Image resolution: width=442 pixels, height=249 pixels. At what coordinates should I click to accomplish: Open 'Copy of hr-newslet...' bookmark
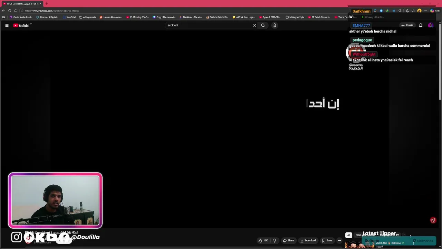point(164,17)
